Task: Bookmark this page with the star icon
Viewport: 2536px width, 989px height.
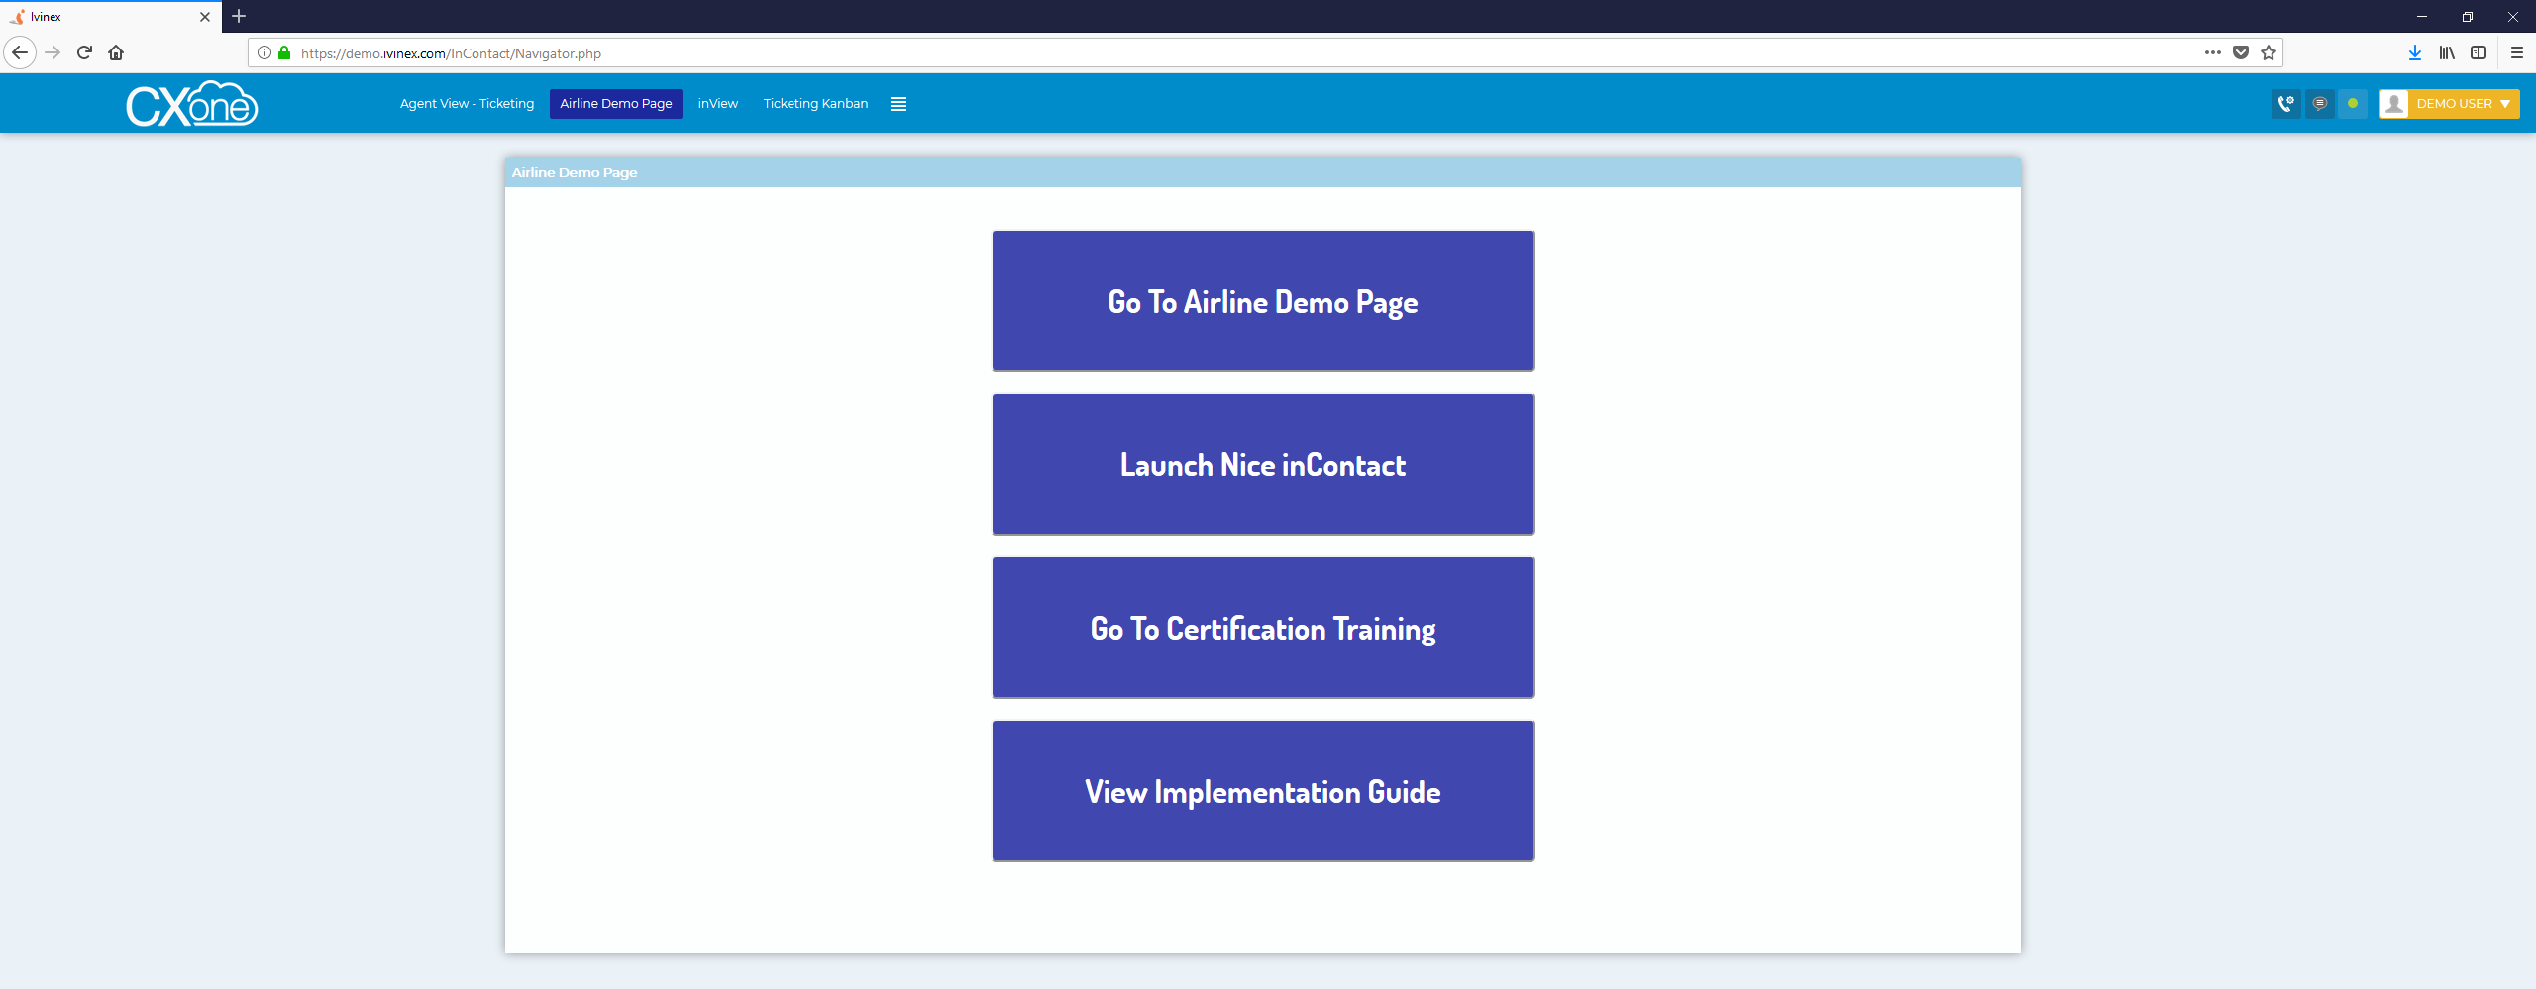Action: (2269, 53)
